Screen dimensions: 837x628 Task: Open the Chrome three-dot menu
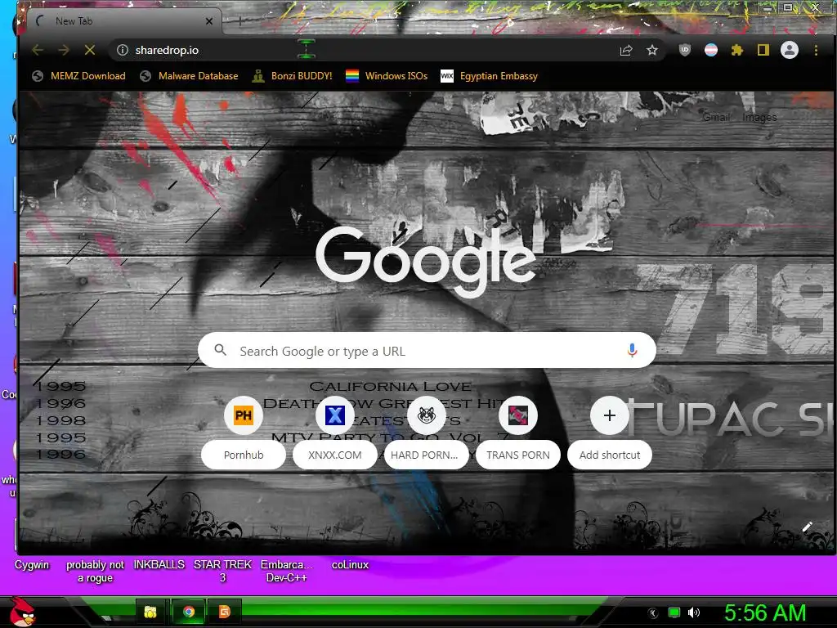point(816,50)
